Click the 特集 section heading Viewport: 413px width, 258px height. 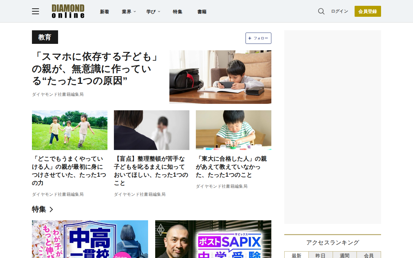click(39, 209)
